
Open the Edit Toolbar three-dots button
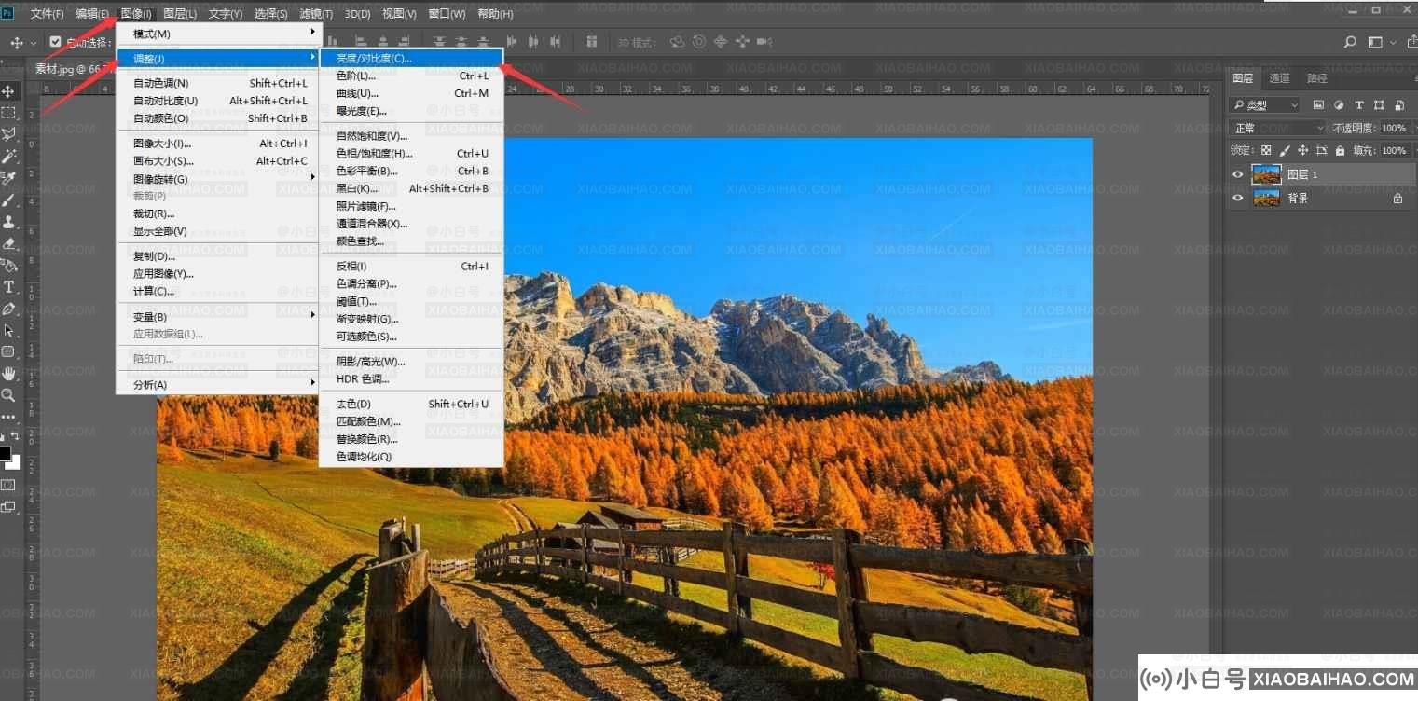pyautogui.click(x=8, y=417)
